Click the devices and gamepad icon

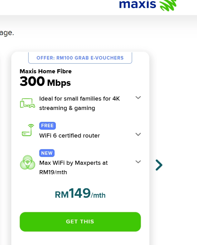coord(28,103)
